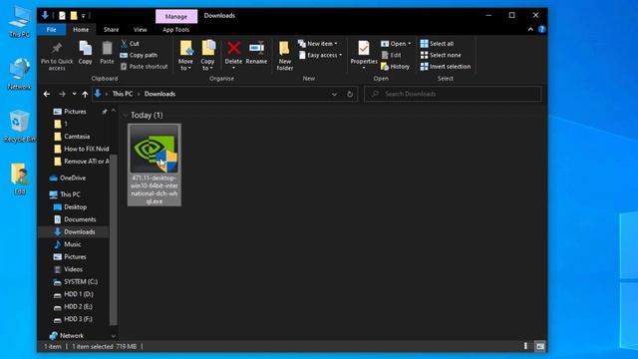Click Copy path in Clipboard group
Screen dimensions: 638x359
139,55
